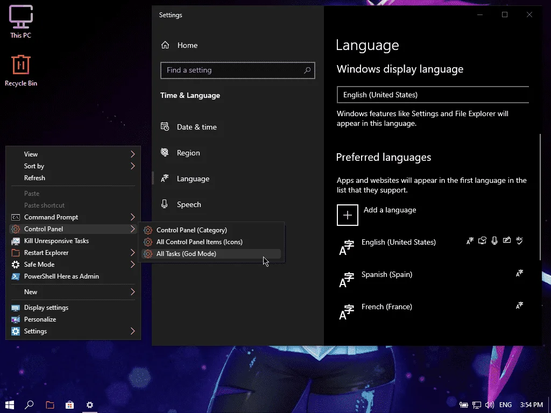Screen dimensions: 551x413
Task: Click the Add a language label
Action: point(390,210)
